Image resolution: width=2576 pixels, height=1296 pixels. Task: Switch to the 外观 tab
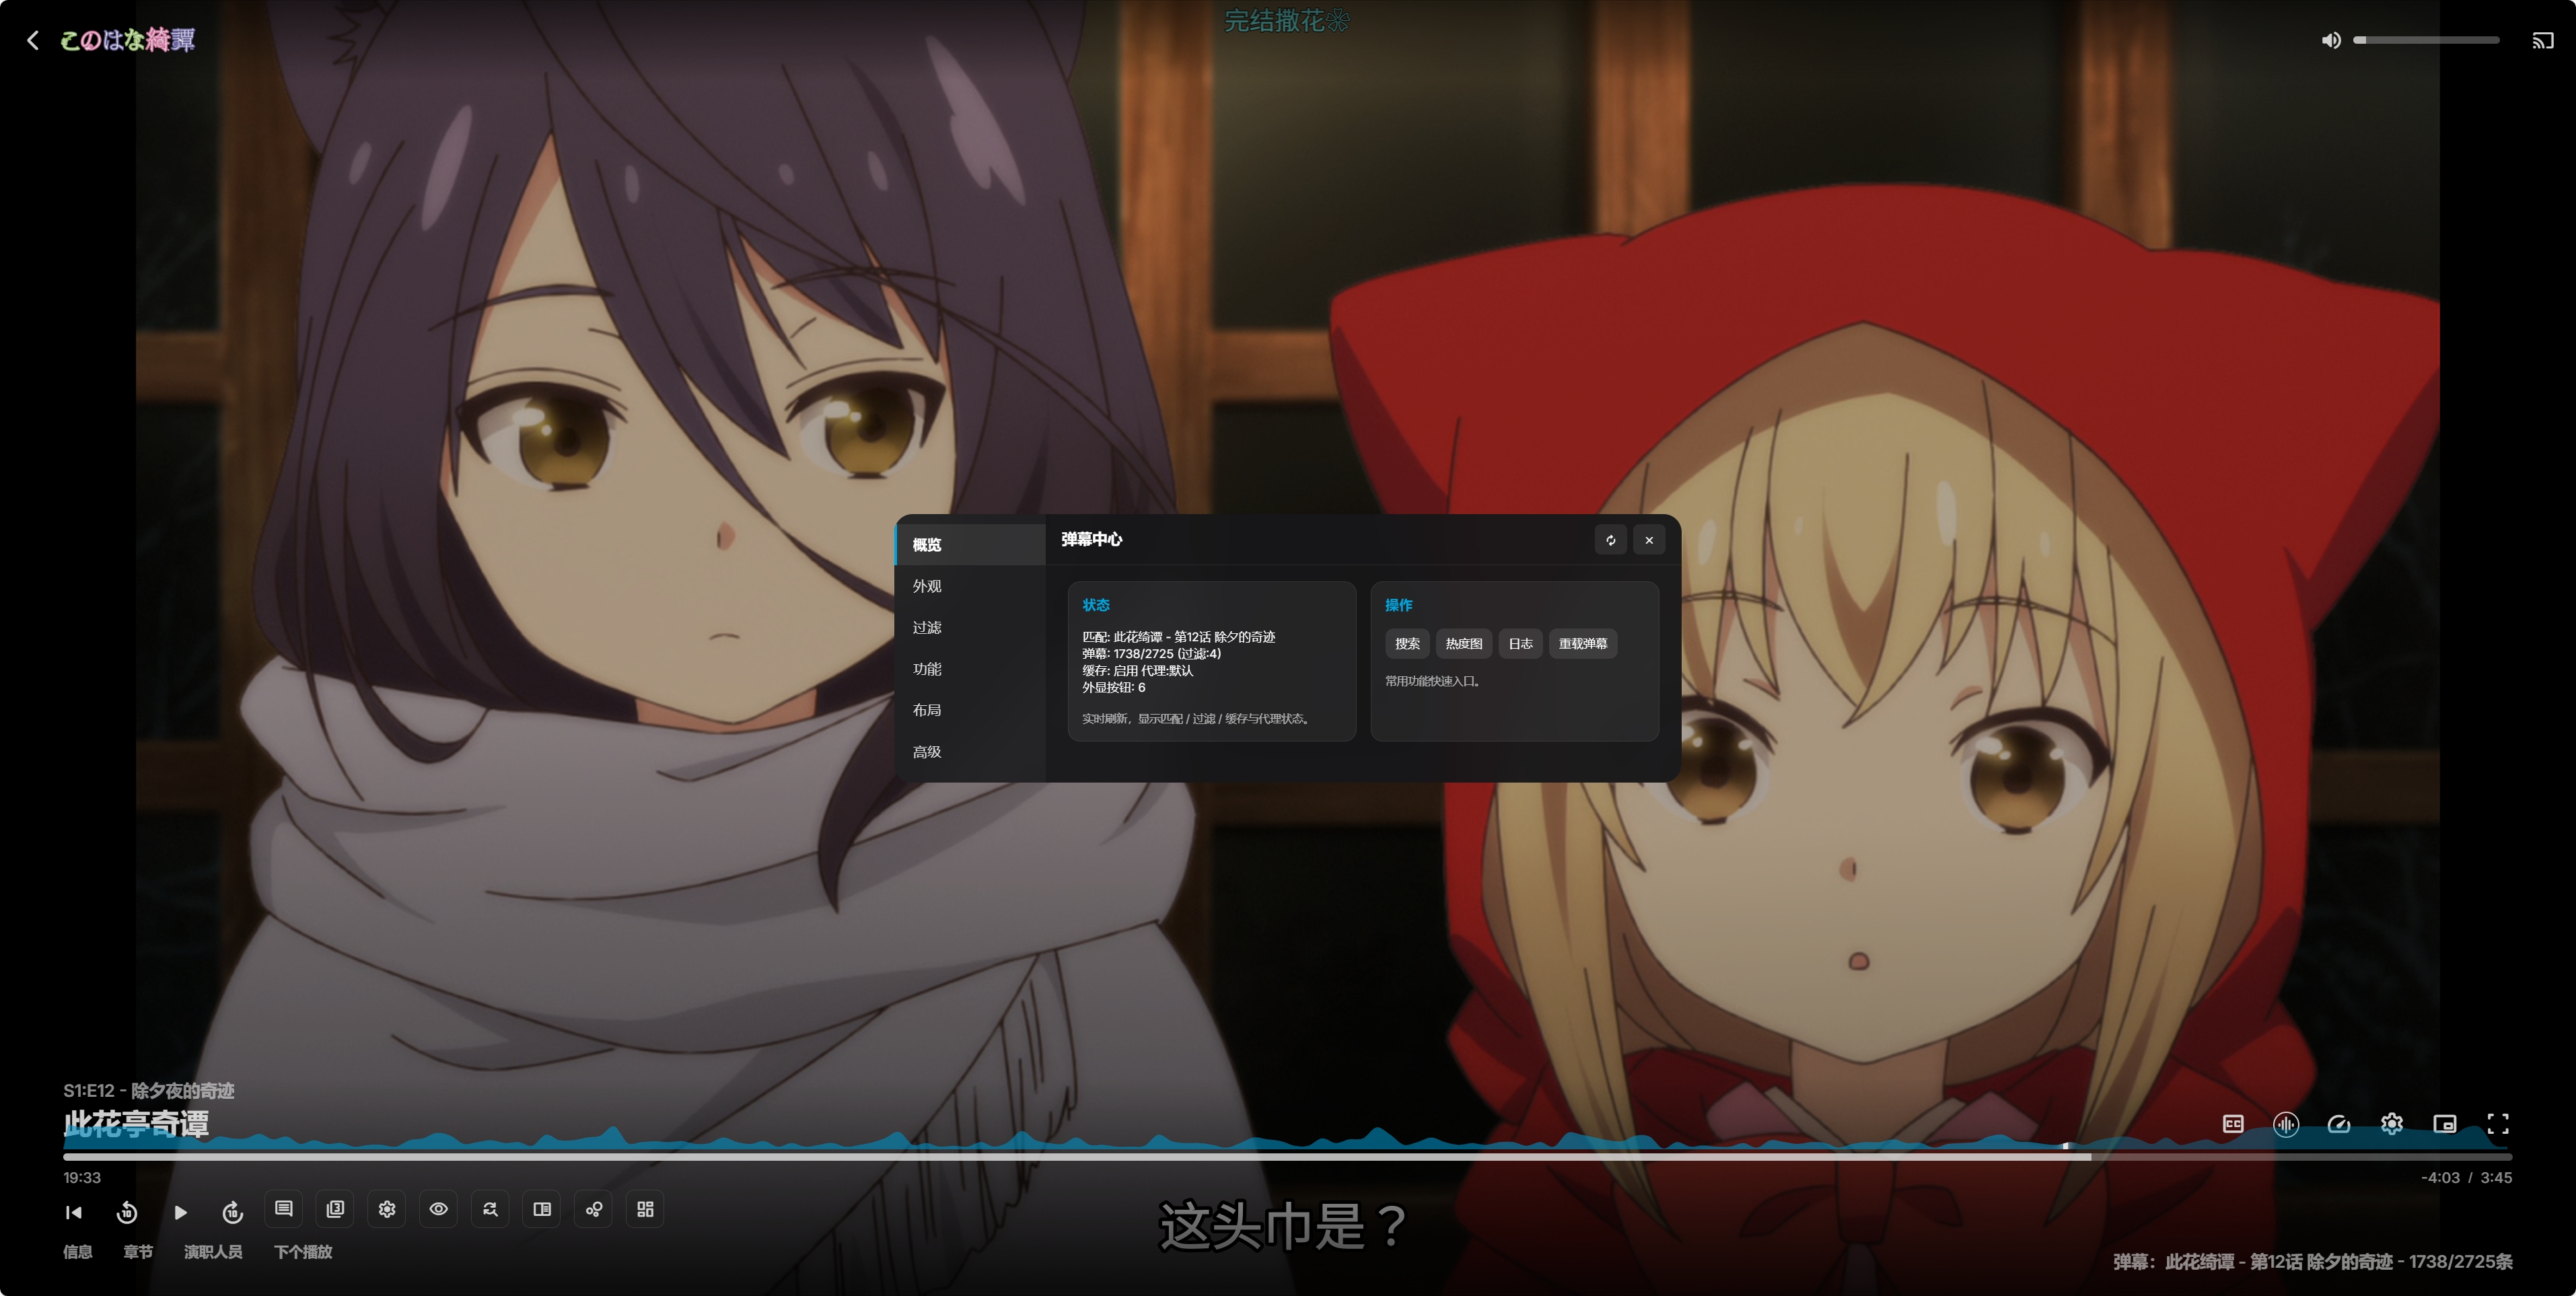click(x=927, y=586)
